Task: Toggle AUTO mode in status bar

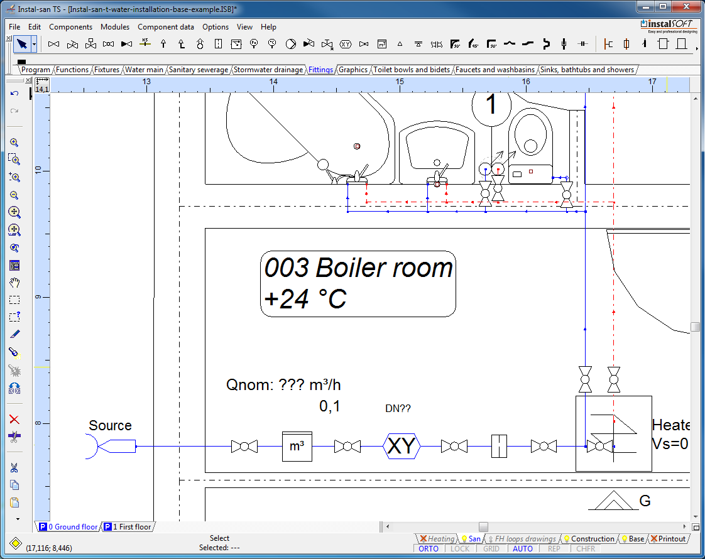Action: [x=523, y=548]
